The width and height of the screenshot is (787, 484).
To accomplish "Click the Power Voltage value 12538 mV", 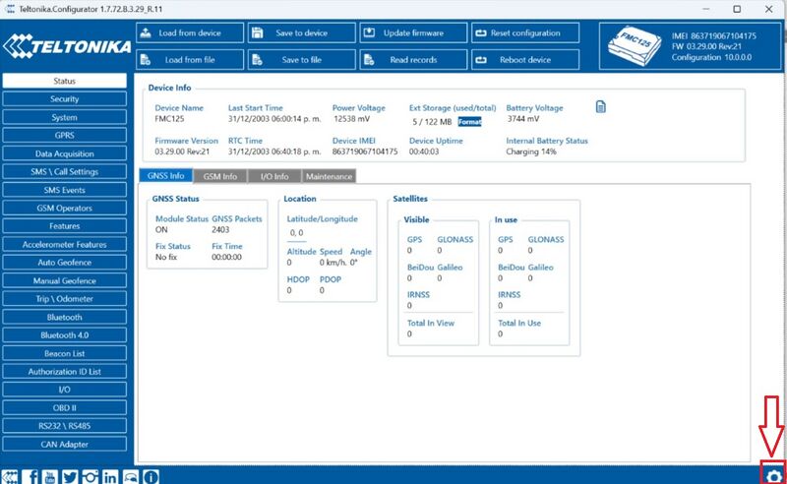I will [x=352, y=118].
